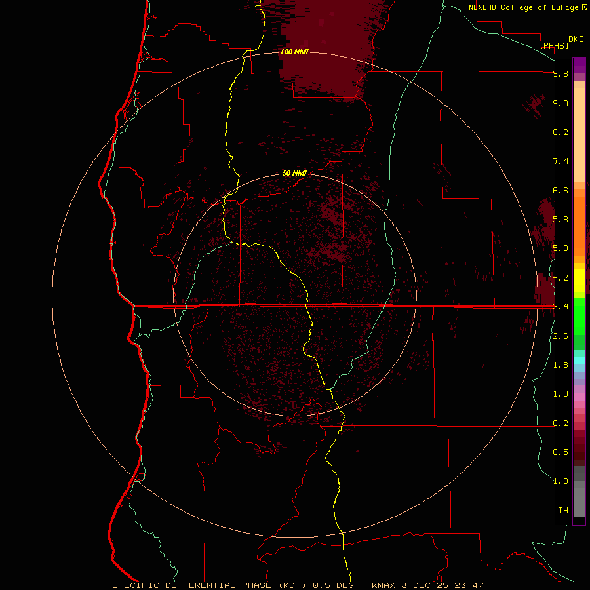Pick the cyan color bar segment
Image resolution: width=590 pixels, height=590 pixels.
[579, 361]
